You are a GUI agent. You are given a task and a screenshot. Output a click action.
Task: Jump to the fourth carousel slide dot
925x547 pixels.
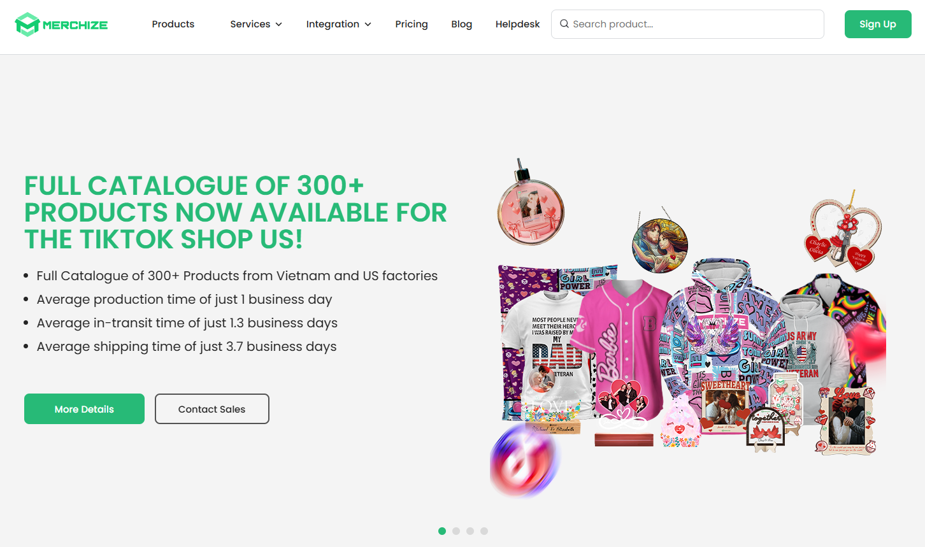(x=484, y=531)
